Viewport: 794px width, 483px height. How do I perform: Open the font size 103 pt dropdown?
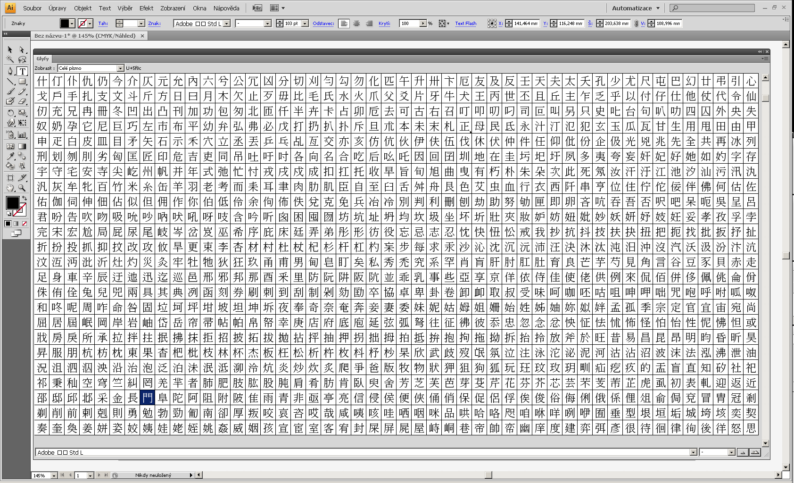(x=305, y=24)
